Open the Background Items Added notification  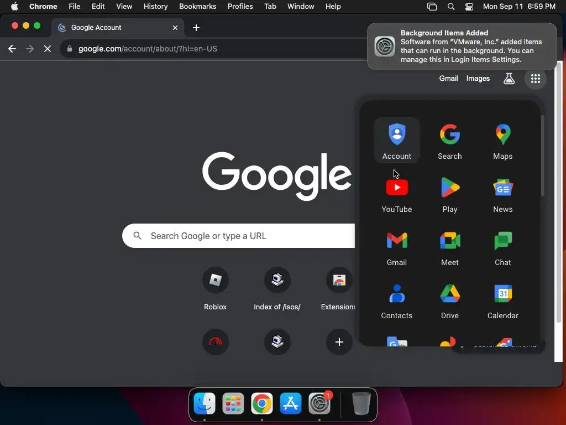tap(462, 46)
